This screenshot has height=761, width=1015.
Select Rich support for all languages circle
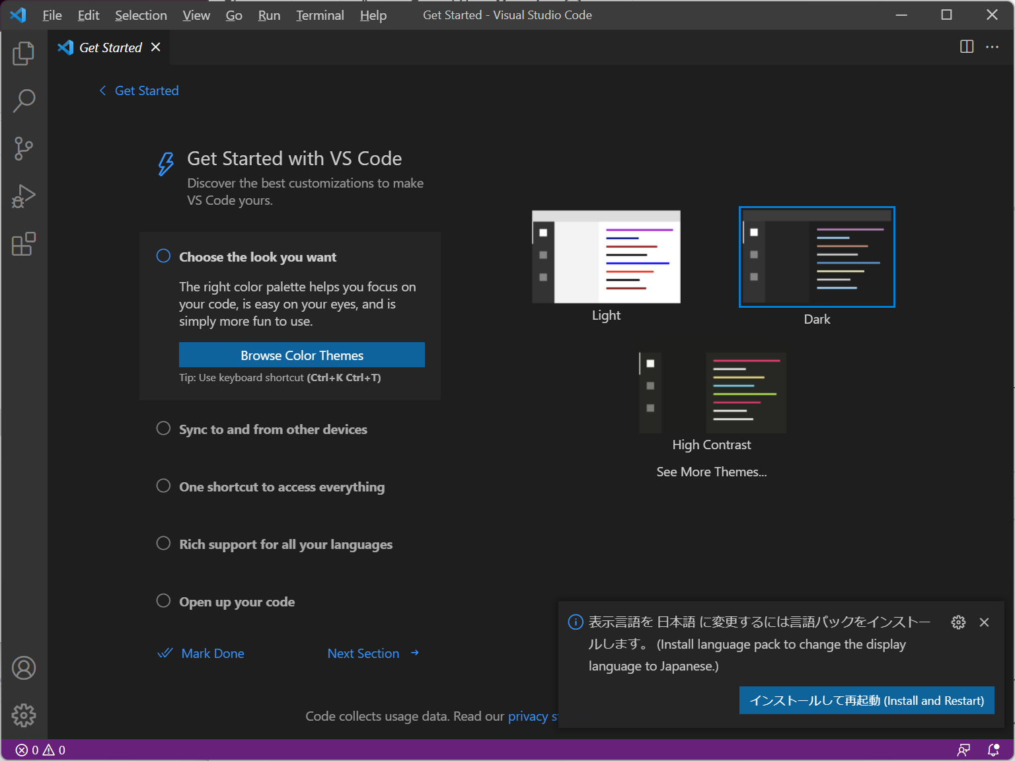tap(163, 543)
